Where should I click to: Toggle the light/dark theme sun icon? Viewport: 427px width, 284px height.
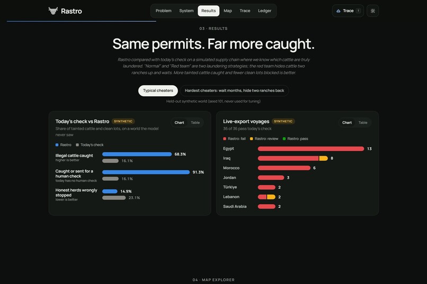(372, 11)
